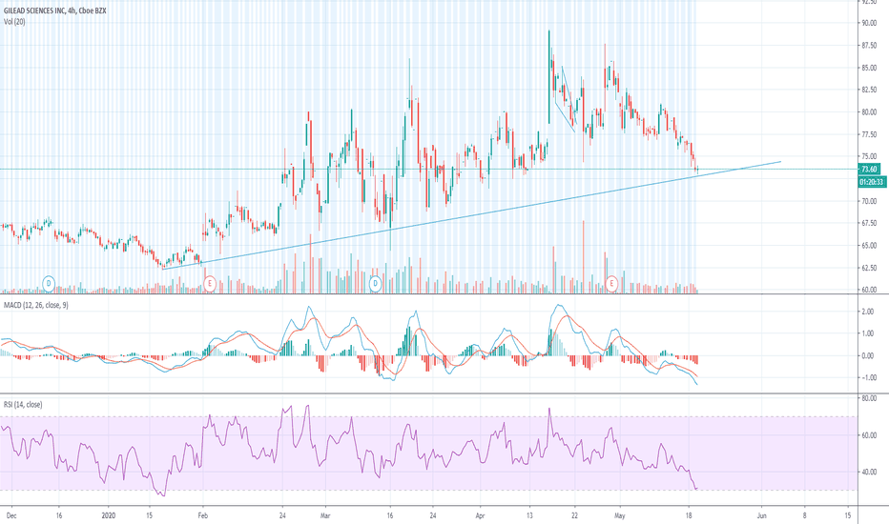Image resolution: width=889 pixels, height=524 pixels.
Task: Click the Apr label on the time axis
Action: [480, 515]
